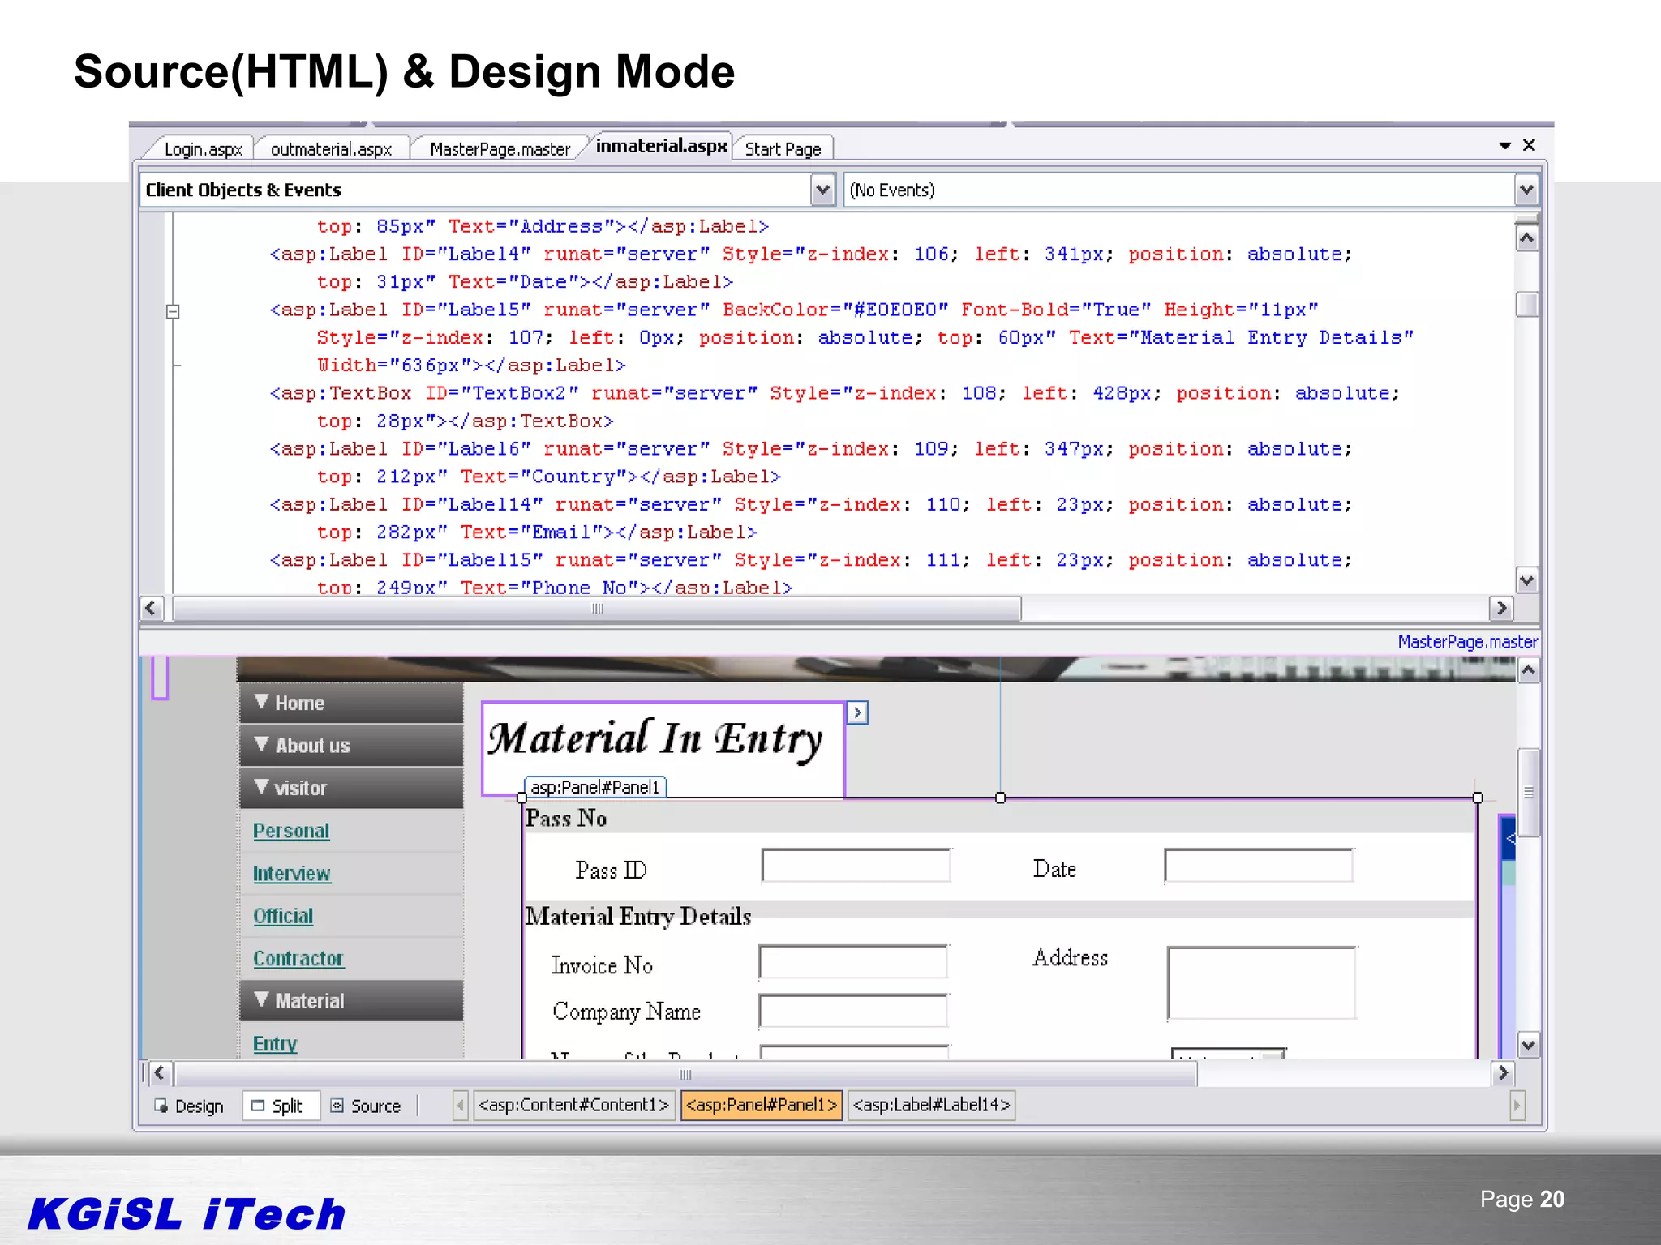Image resolution: width=1661 pixels, height=1245 pixels.
Task: Follow the Entry link
Action: 275,1044
